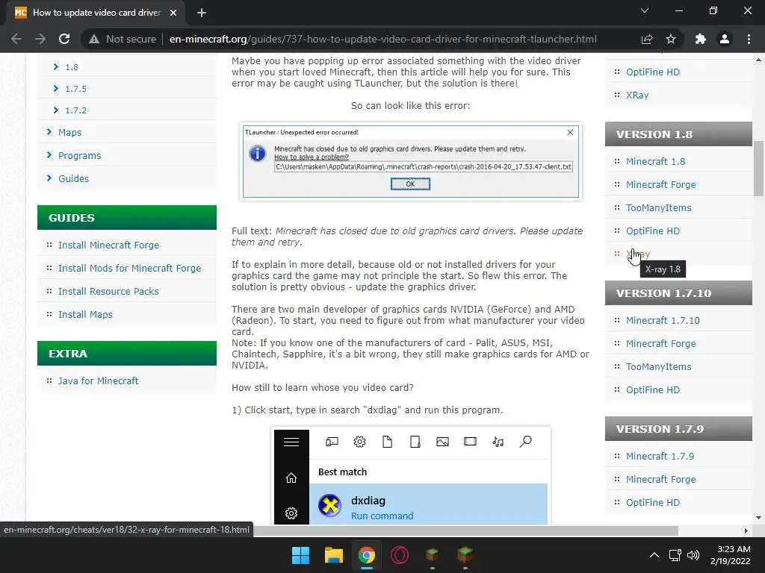Open Minecraft Forge under Version 1.7.9
Screen dimensions: 765x573
click(660, 479)
